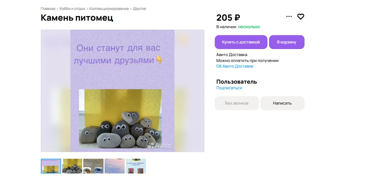The width and height of the screenshot is (365, 185).
Task: Click Купить с доставкой button
Action: [241, 42]
